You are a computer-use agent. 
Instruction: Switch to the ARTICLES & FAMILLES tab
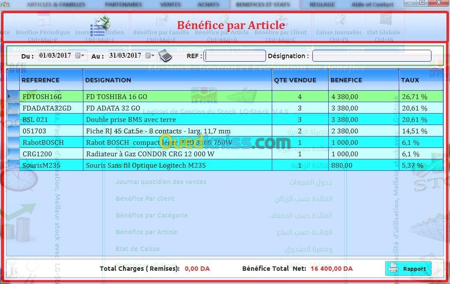coord(56,4)
